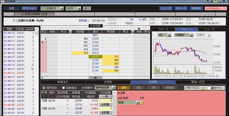Open help icon beside J-NETクロス
This screenshot has height=116, width=229.
click(x=203, y=88)
